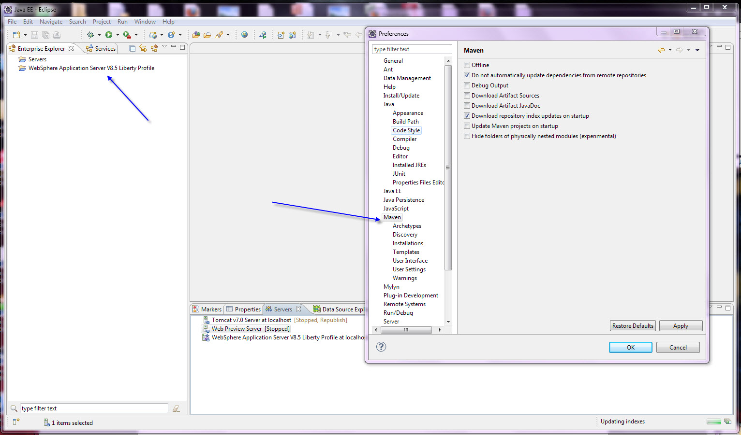Image resolution: width=741 pixels, height=435 pixels.
Task: Click the New wizard toolbar icon
Action: coord(16,35)
